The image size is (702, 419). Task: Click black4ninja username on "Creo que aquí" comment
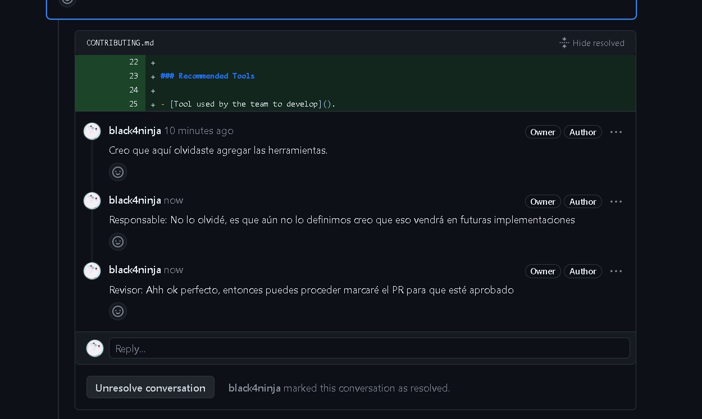pyautogui.click(x=135, y=131)
